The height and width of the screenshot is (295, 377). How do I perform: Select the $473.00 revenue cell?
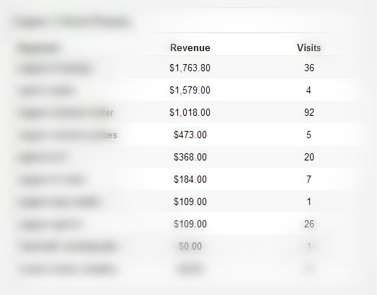click(190, 135)
